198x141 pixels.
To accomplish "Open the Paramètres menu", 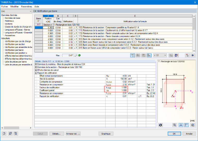I will [x=26, y=7].
